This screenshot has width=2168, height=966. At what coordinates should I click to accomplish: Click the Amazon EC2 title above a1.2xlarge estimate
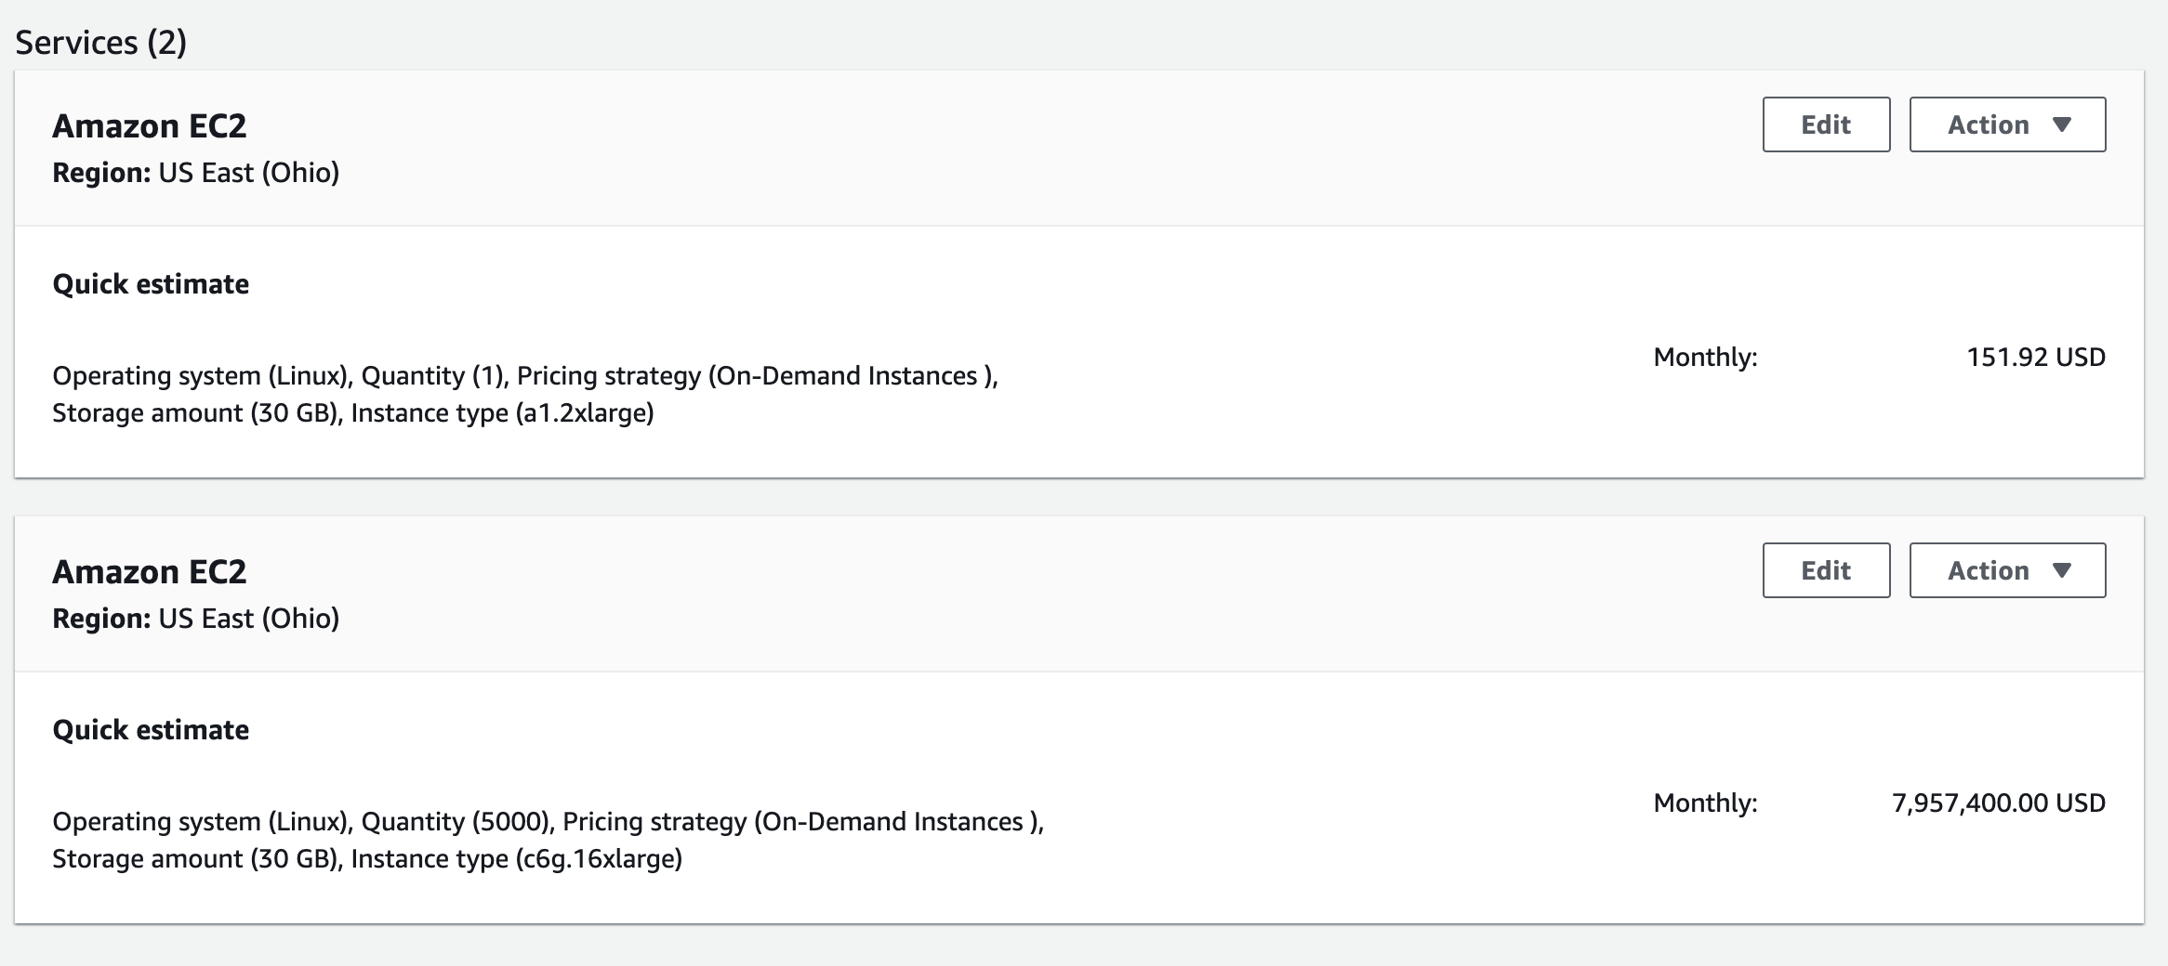[x=150, y=125]
